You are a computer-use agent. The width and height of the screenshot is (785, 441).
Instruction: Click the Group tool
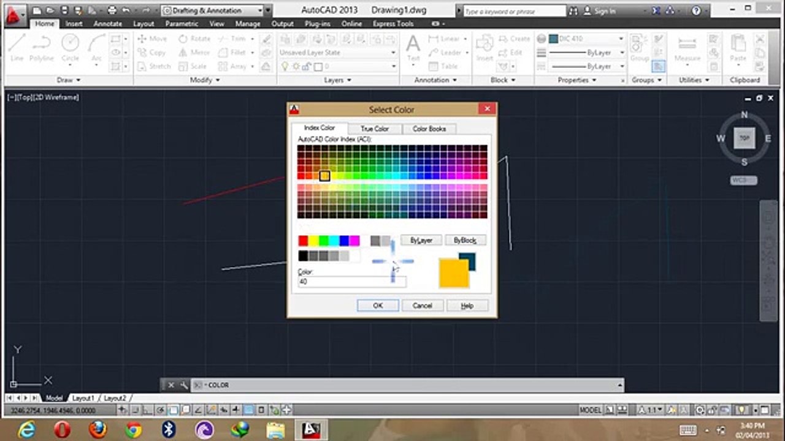[x=640, y=48]
